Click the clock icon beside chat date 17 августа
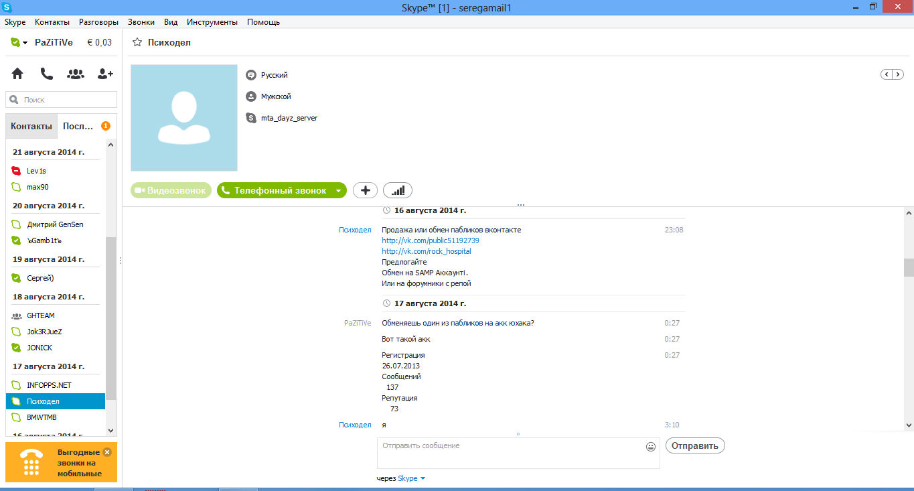This screenshot has height=491, width=914. point(386,303)
